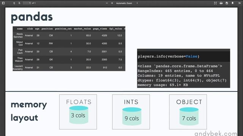Viewport: 243px width, 136px height.
Task: Click the 'RW' position cell
Action: pyautogui.click(x=51, y=43)
